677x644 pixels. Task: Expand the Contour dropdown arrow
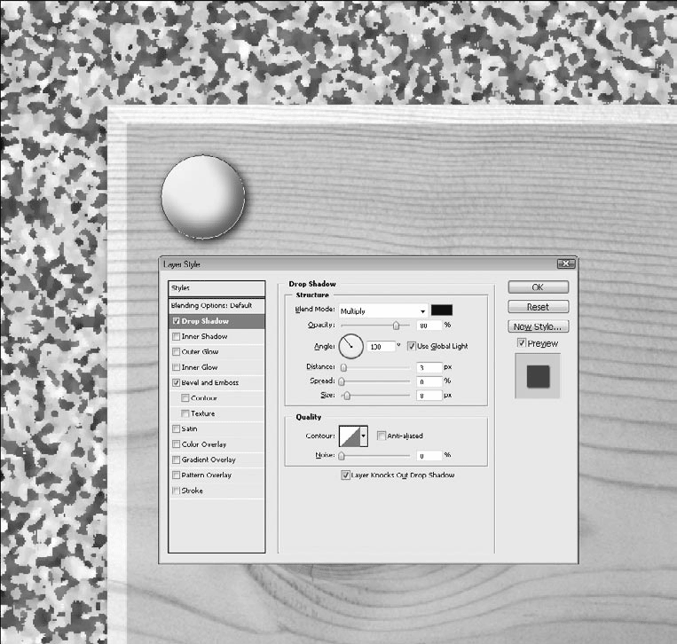point(364,436)
